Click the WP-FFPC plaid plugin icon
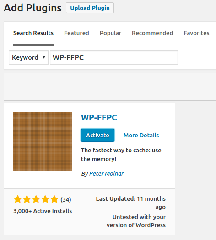Image resolution: width=216 pixels, height=240 pixels. coord(43,141)
